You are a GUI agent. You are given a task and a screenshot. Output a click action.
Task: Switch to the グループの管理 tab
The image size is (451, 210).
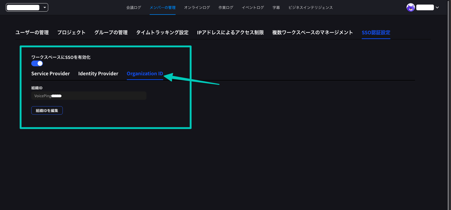click(111, 32)
